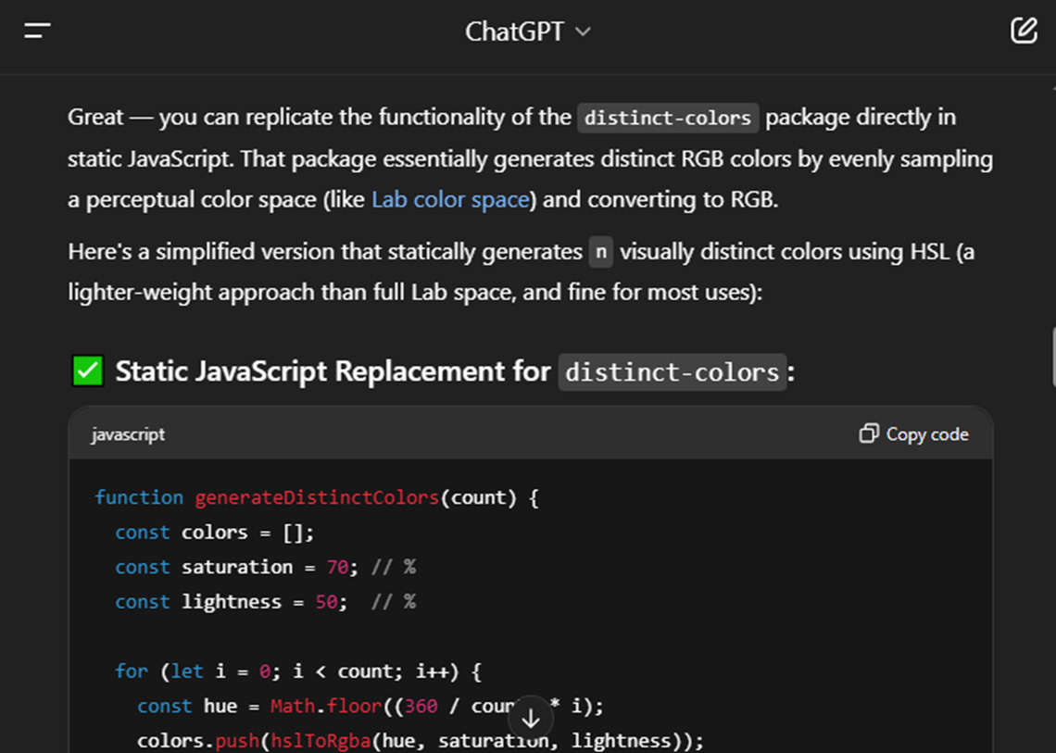Click the green checkmark emoji in the heading

pos(88,371)
